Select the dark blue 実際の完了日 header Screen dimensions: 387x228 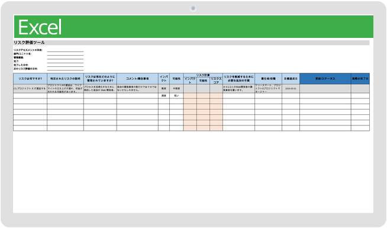pos(360,79)
